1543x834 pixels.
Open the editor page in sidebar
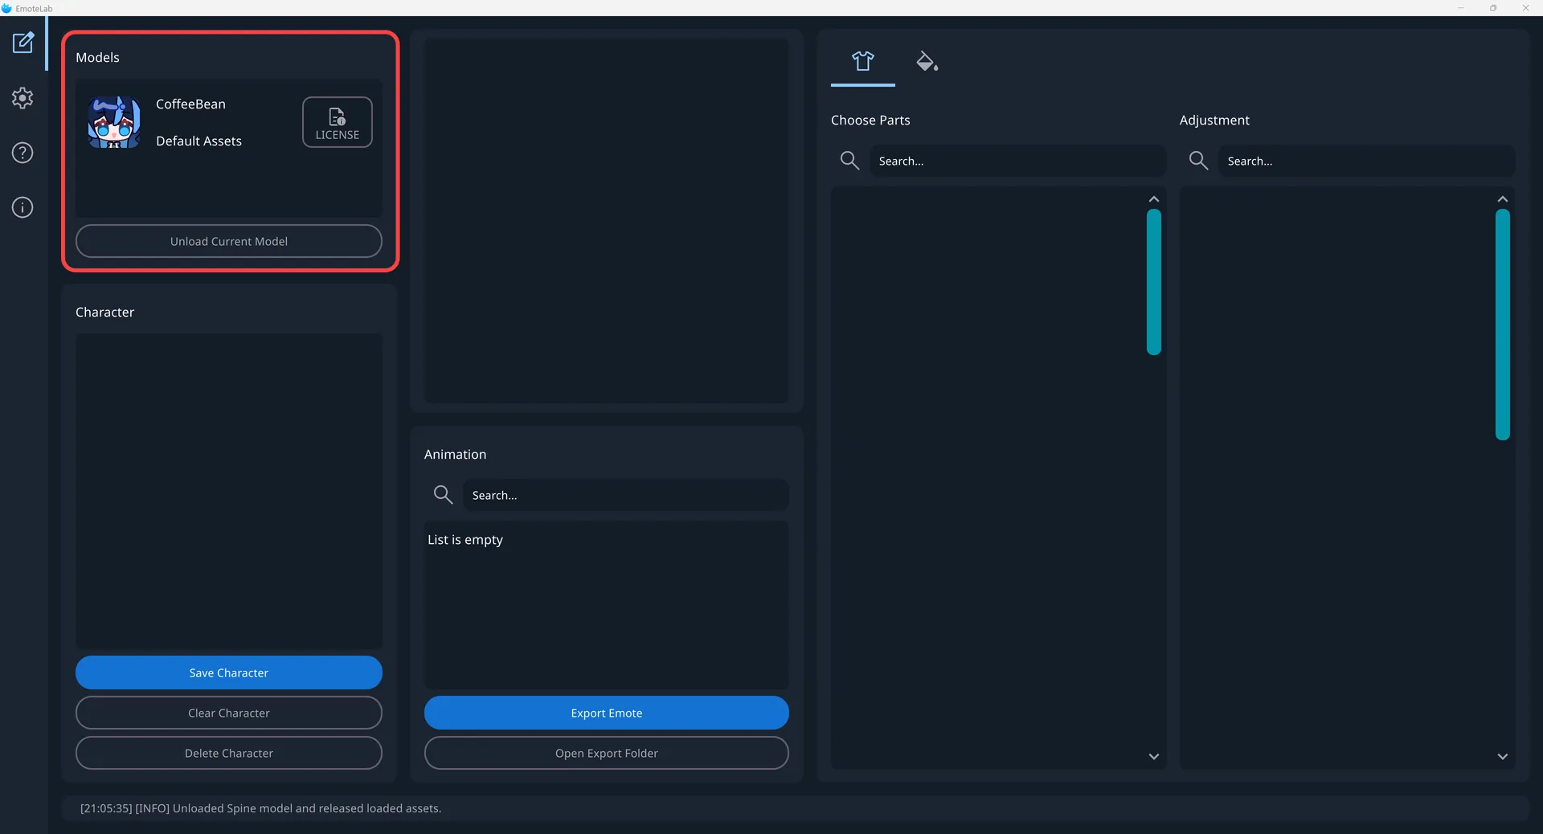point(23,43)
